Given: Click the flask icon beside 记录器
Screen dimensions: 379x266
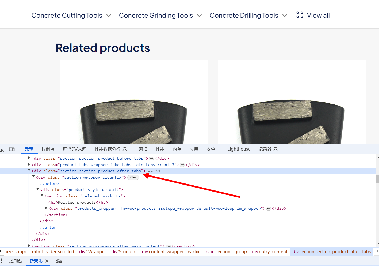Looking at the screenshot, I should point(275,149).
